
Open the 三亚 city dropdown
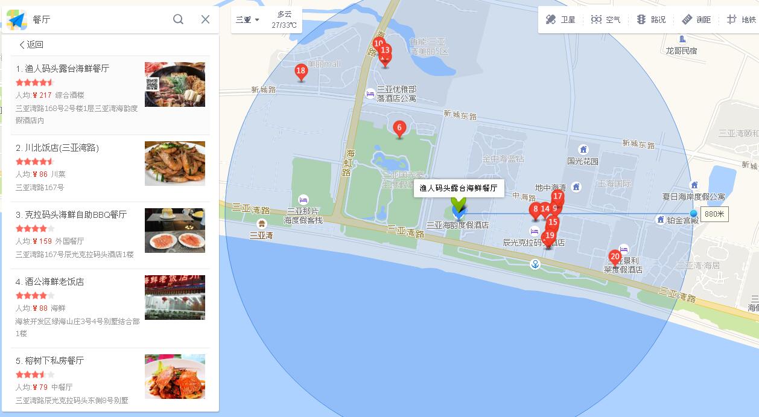[x=247, y=20]
